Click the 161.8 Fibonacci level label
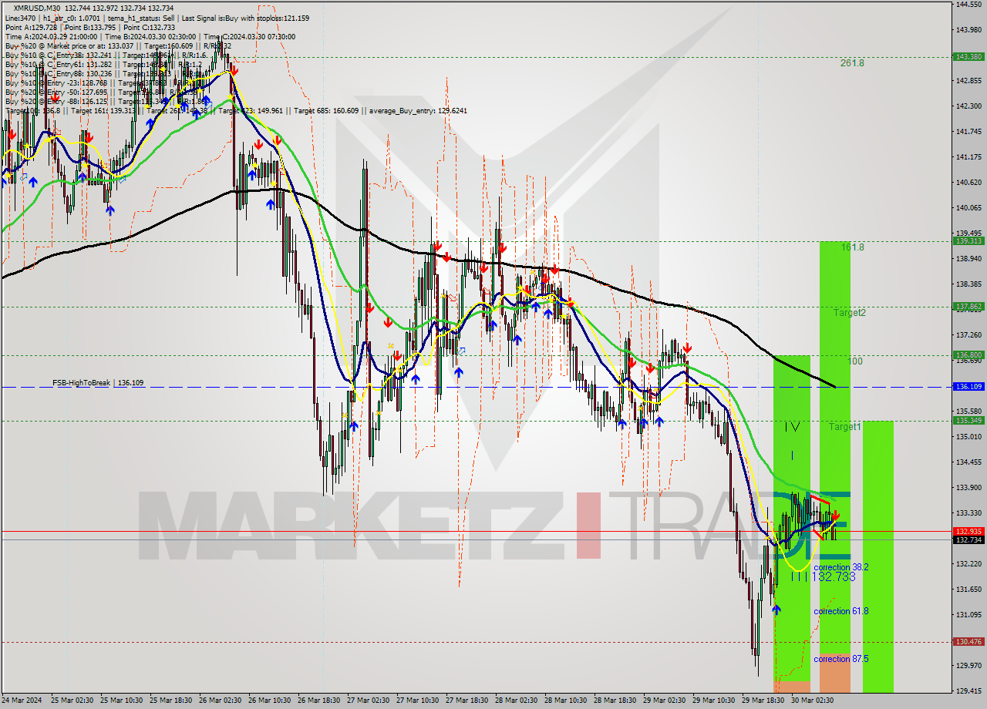The height and width of the screenshot is (709, 987). coord(852,247)
